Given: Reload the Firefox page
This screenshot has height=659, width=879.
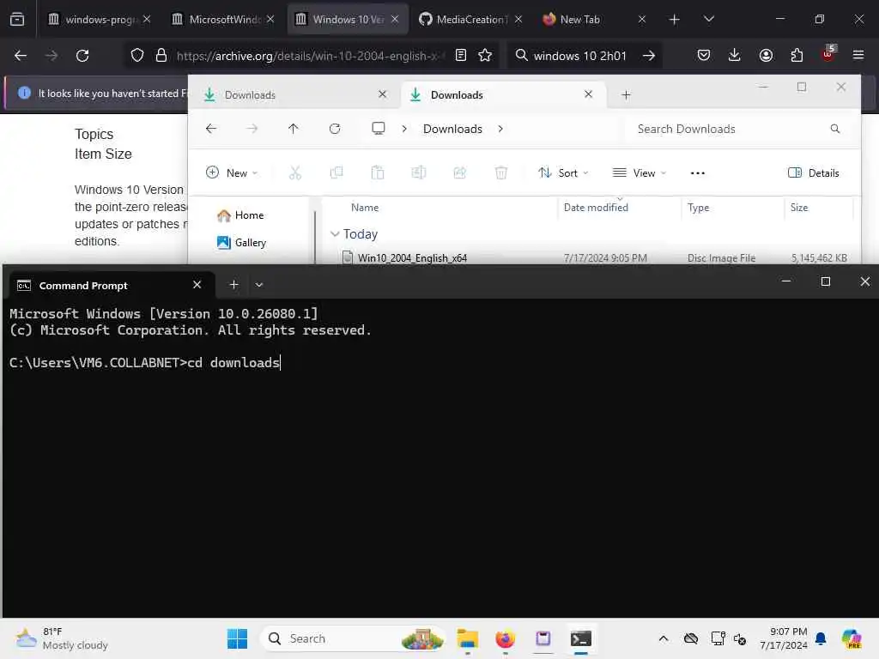Looking at the screenshot, I should (82, 56).
